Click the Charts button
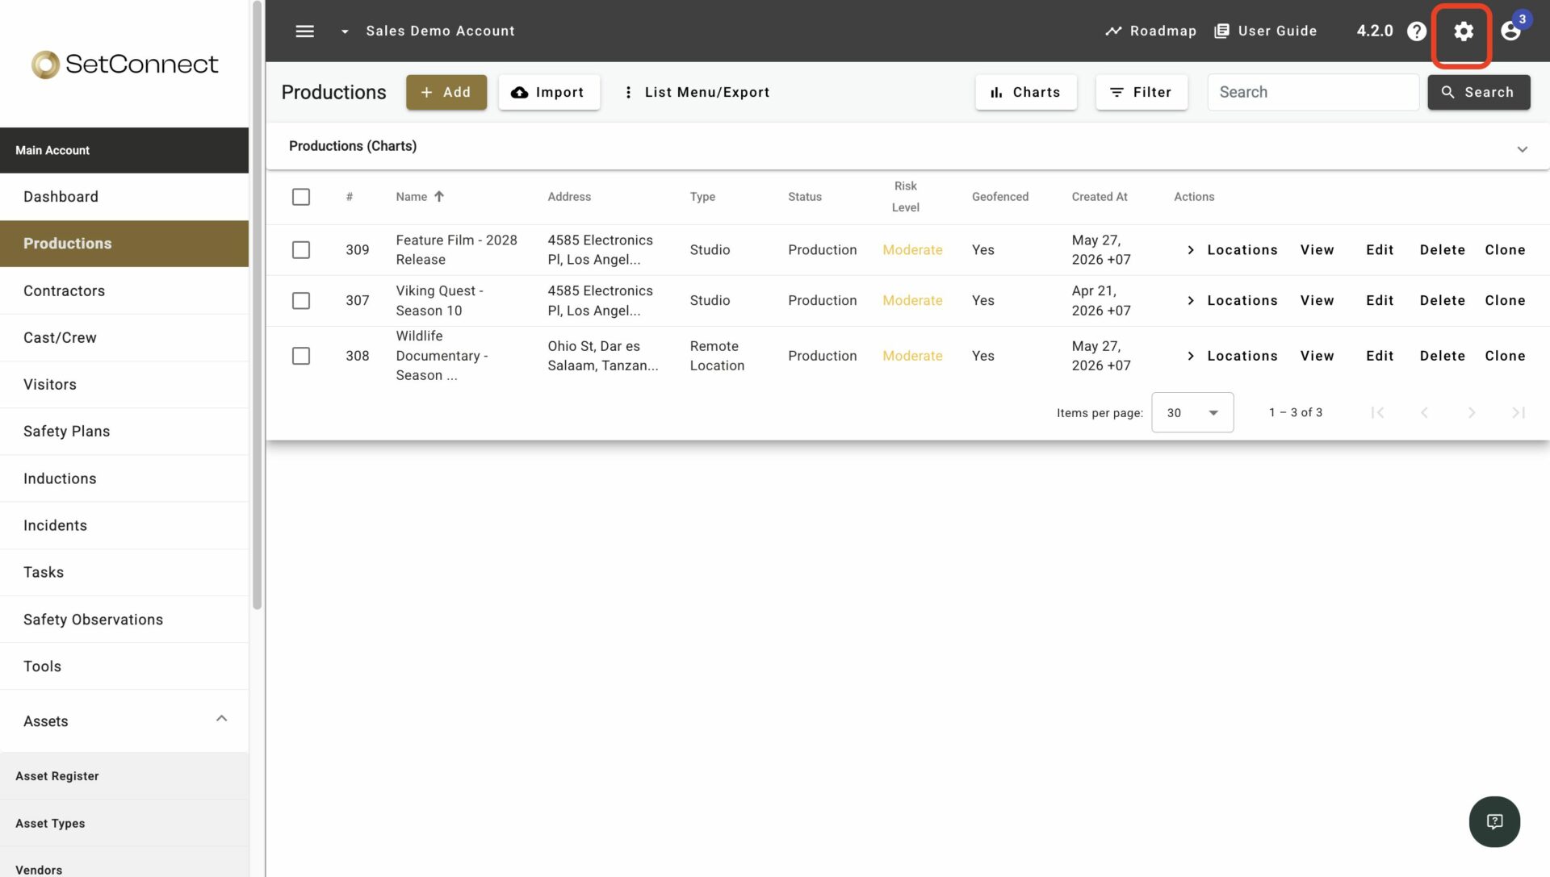 pyautogui.click(x=1025, y=92)
